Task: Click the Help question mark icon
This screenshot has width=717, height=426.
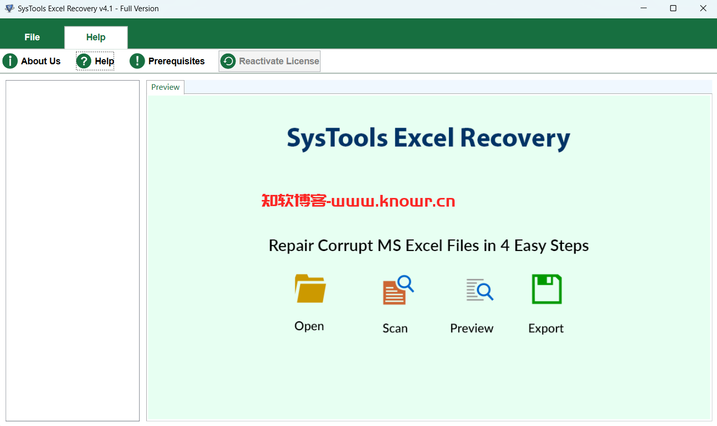Action: pyautogui.click(x=84, y=61)
